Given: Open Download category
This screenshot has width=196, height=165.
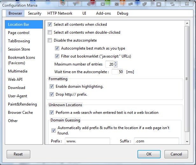Looking at the screenshot, I should pos(24,88).
